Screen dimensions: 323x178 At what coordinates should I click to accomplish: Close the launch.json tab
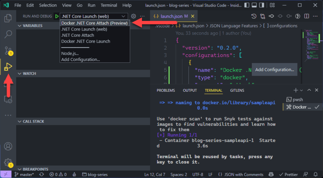pos(193,16)
